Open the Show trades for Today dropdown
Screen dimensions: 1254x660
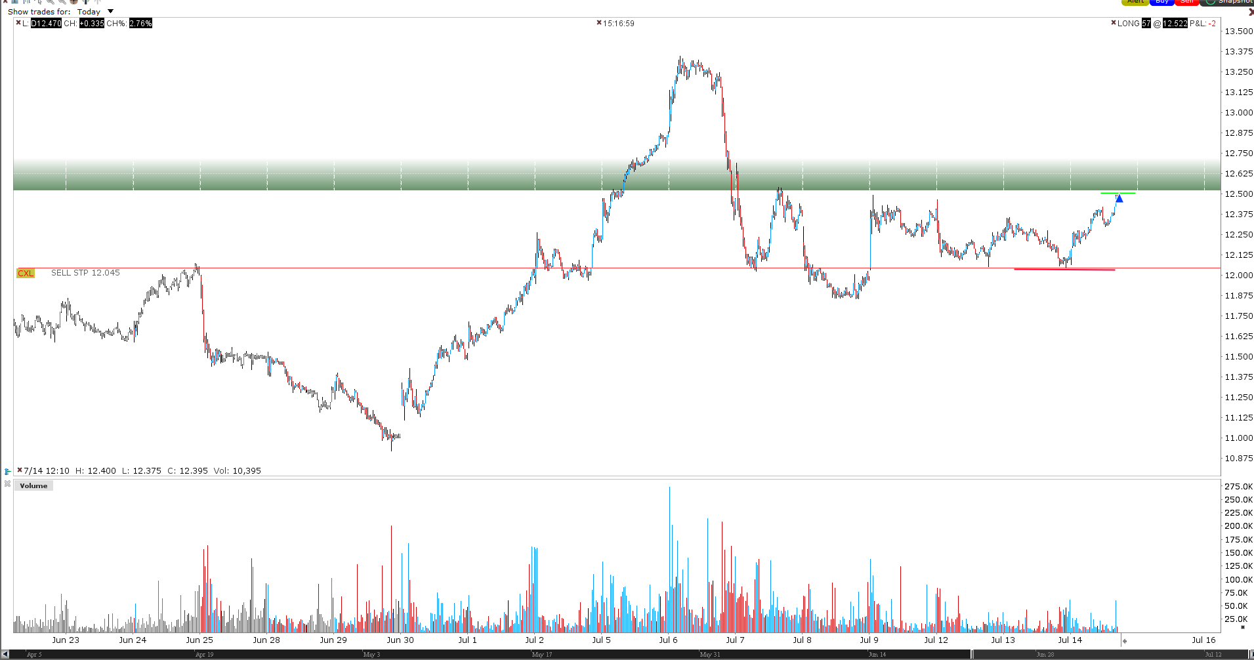pos(95,11)
